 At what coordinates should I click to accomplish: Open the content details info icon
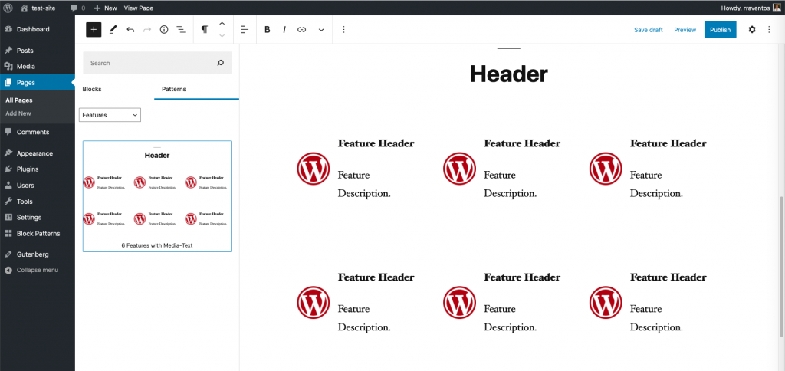click(x=164, y=30)
